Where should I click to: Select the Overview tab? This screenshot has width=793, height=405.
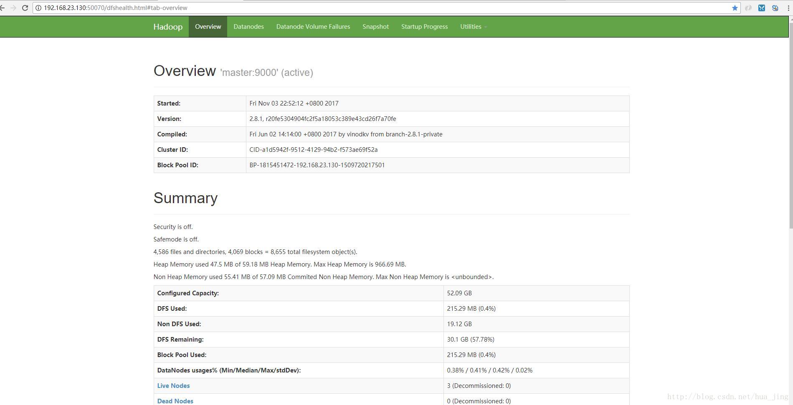(208, 27)
